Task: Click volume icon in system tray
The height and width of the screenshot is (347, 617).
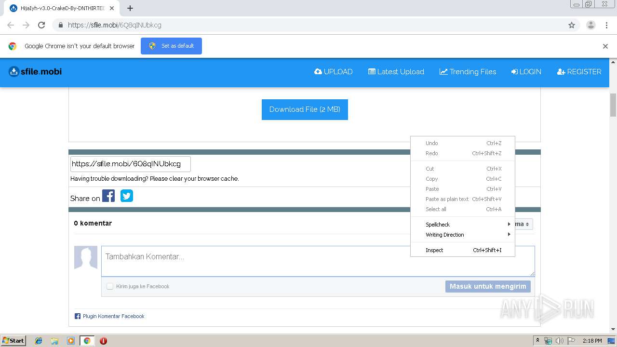Action: coord(560,341)
